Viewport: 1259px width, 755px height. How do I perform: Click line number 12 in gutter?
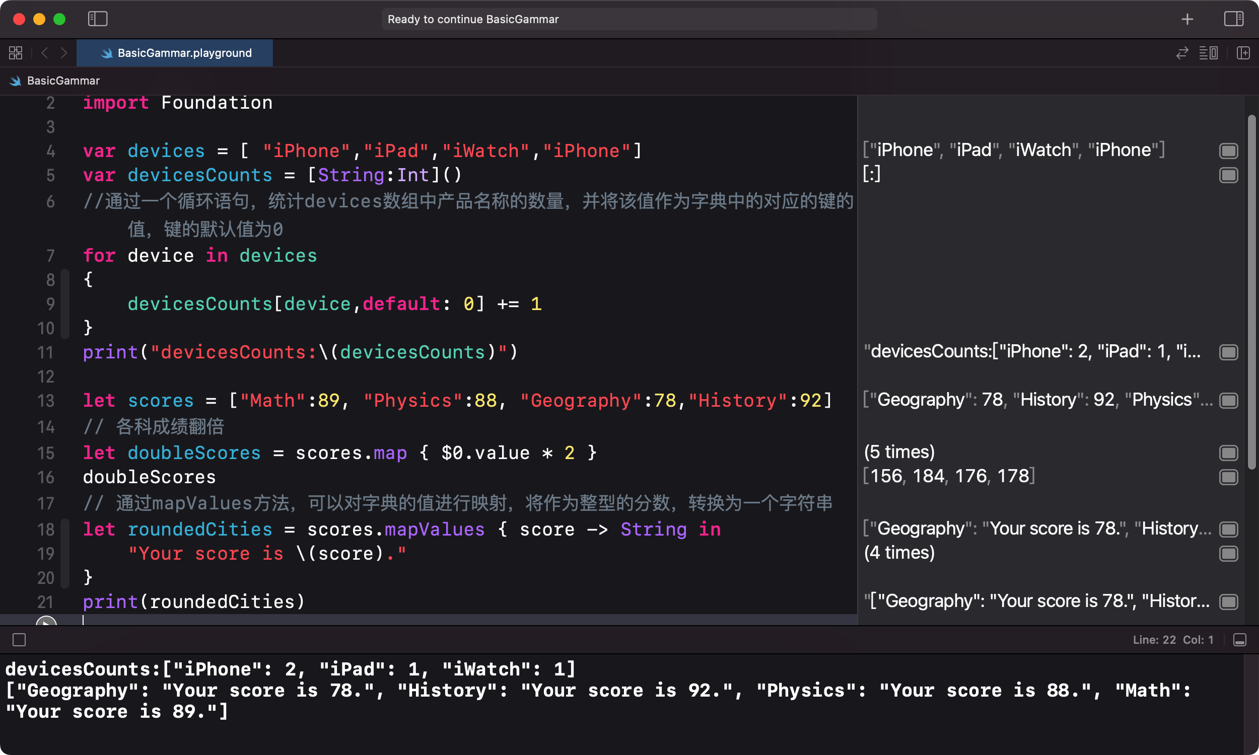pos(46,376)
